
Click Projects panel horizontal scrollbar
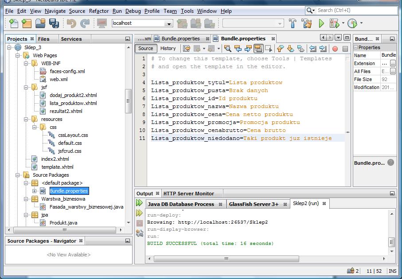(x=64, y=230)
